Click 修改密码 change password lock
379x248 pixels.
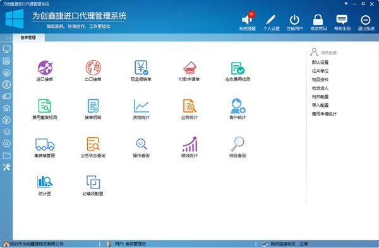(318, 20)
